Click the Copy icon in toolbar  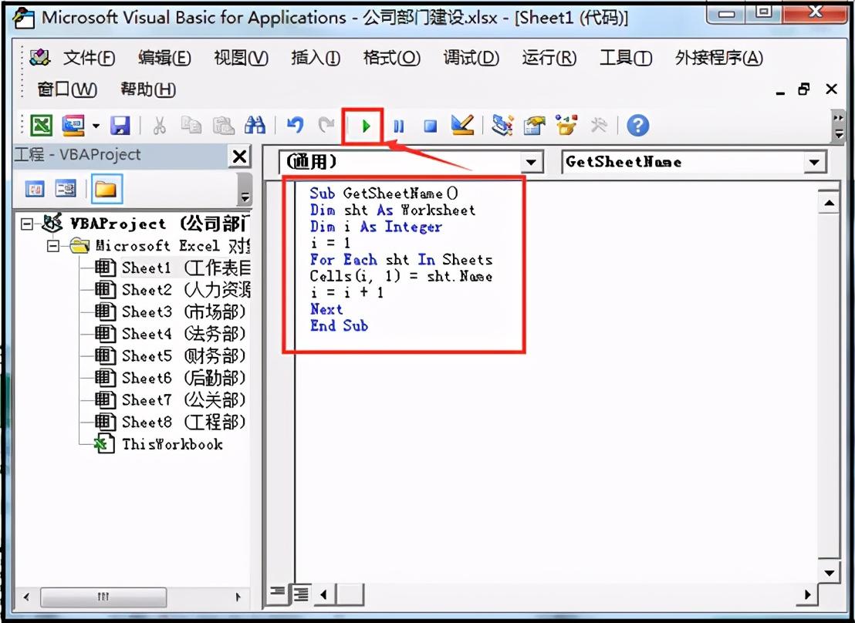pos(191,126)
